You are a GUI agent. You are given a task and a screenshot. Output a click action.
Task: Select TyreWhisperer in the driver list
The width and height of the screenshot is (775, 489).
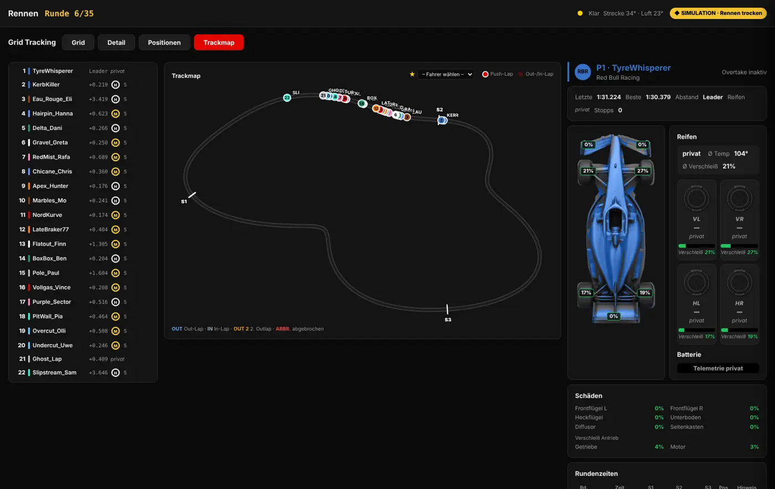point(83,71)
